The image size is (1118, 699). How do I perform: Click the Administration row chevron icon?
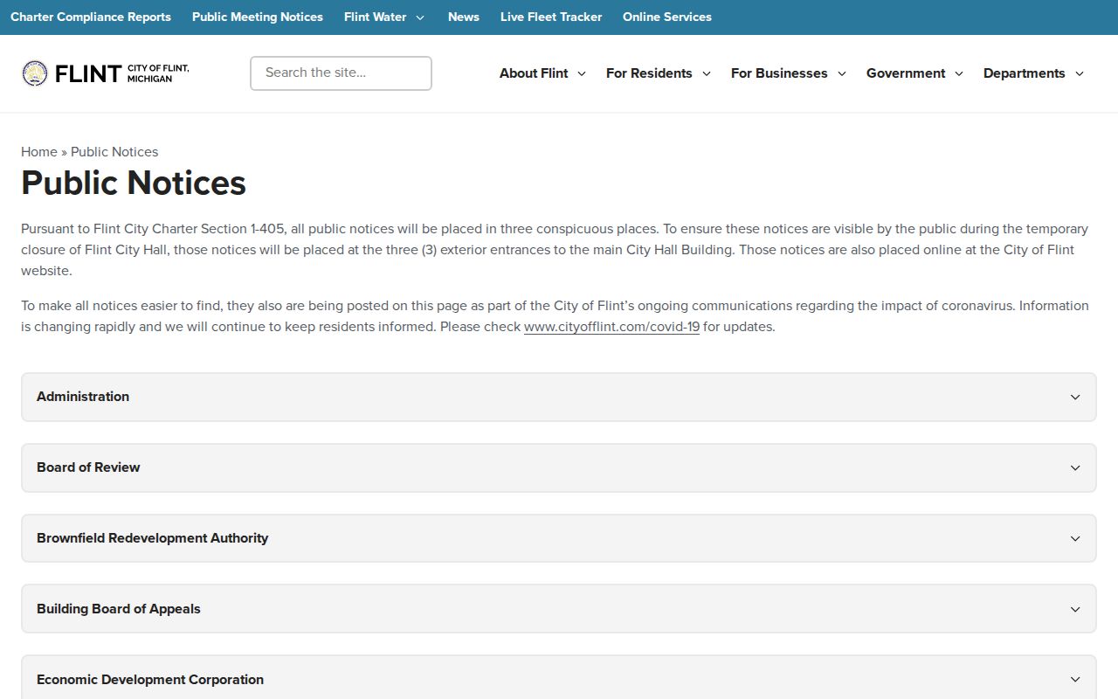point(1075,397)
